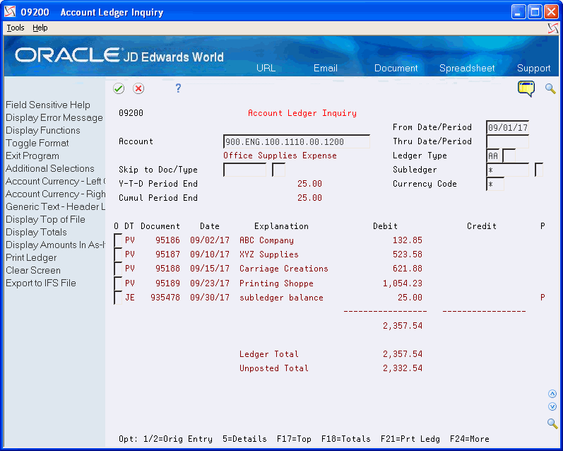Click the Account number input field
This screenshot has height=451, width=563.
tap(297, 141)
